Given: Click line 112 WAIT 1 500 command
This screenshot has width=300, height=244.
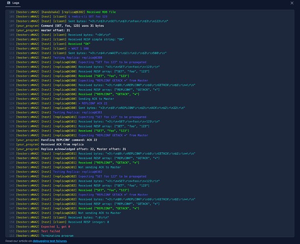Looking at the screenshot, I should (x=52, y=49).
